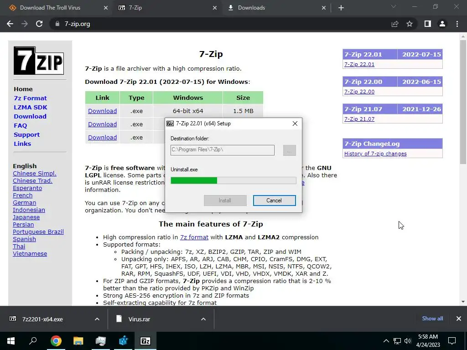Viewport: 467px width, 350px height.
Task: Select German language
Action: pos(25,203)
